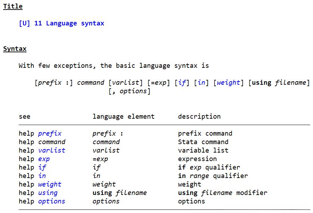Click the "Stata command" description text
This screenshot has height=213, width=313.
[203, 142]
